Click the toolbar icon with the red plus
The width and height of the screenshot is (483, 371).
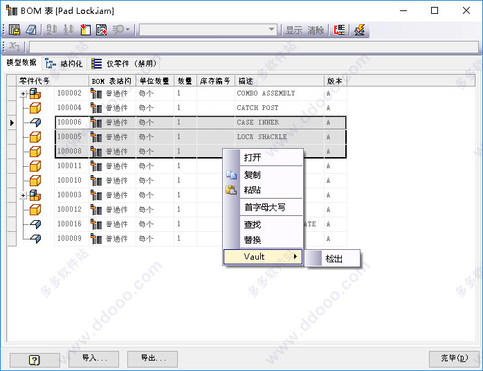pos(101,30)
